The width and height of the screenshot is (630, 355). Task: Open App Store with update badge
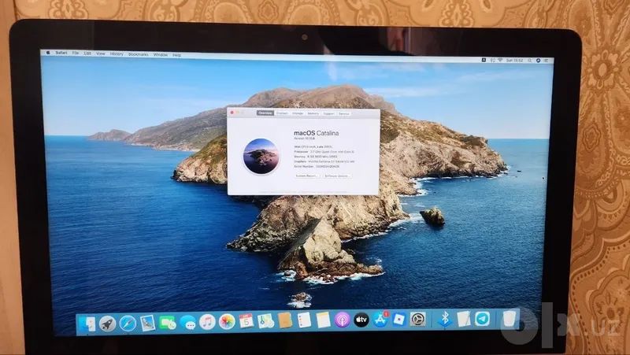pos(380,320)
